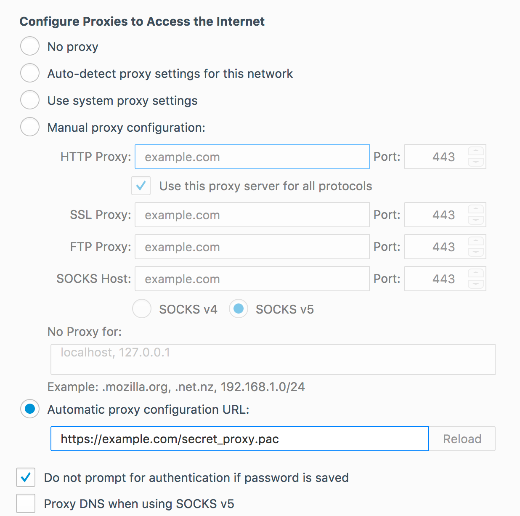Select "Use system proxy settings"

(x=29, y=100)
